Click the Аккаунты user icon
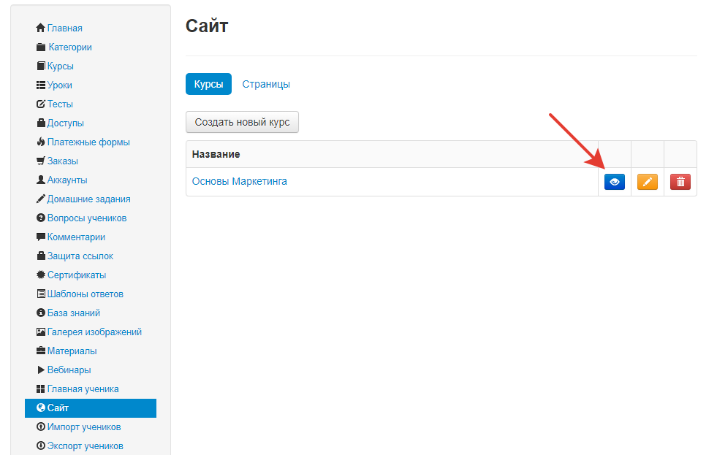The height and width of the screenshot is (455, 717). pos(41,180)
